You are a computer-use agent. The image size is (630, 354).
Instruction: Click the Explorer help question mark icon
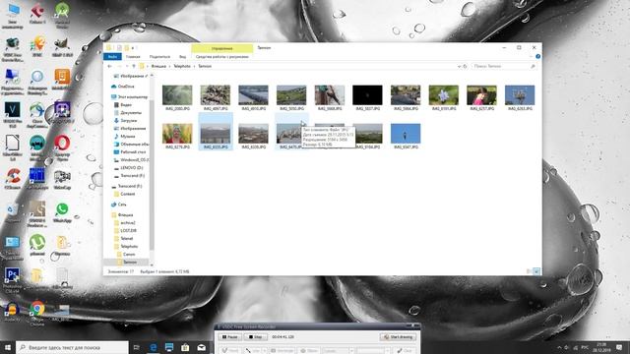[x=537, y=57]
